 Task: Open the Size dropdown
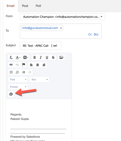tap(39, 80)
